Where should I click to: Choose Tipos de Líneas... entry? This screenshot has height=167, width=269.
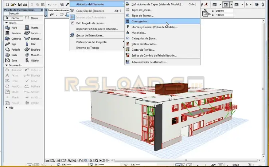tap(163, 10)
